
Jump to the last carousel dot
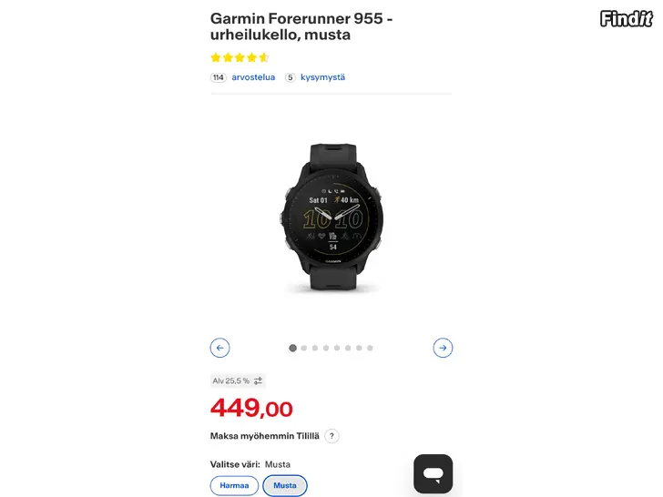tap(370, 348)
